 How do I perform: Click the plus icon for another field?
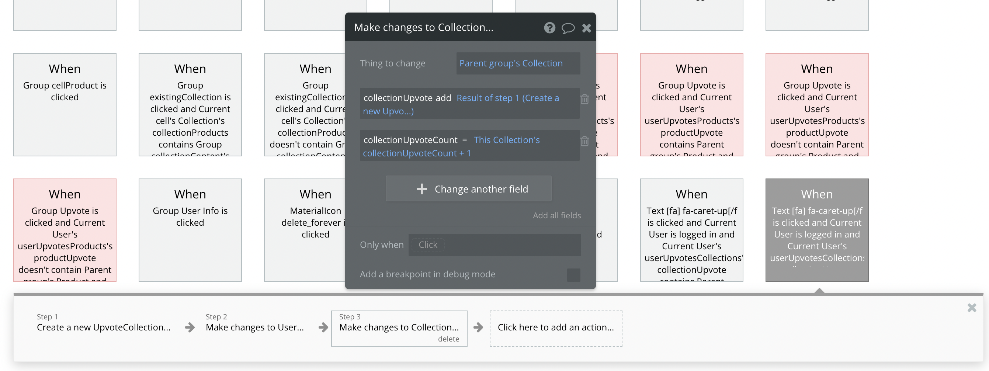pyautogui.click(x=421, y=189)
